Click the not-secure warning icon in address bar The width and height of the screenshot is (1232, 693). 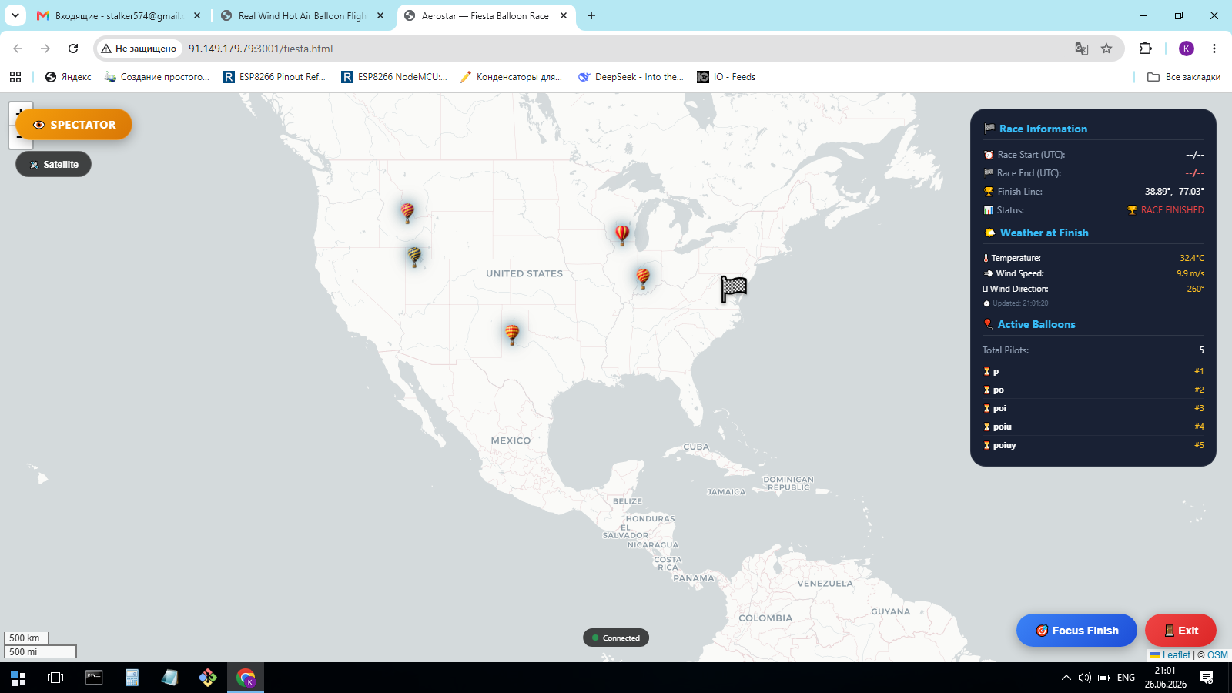coord(106,49)
